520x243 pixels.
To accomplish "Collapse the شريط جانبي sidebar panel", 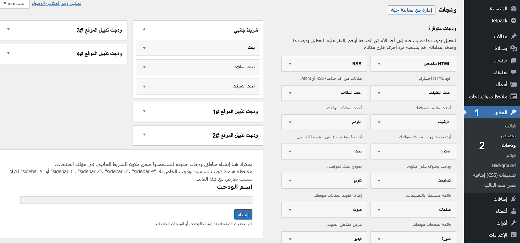I will (x=144, y=30).
